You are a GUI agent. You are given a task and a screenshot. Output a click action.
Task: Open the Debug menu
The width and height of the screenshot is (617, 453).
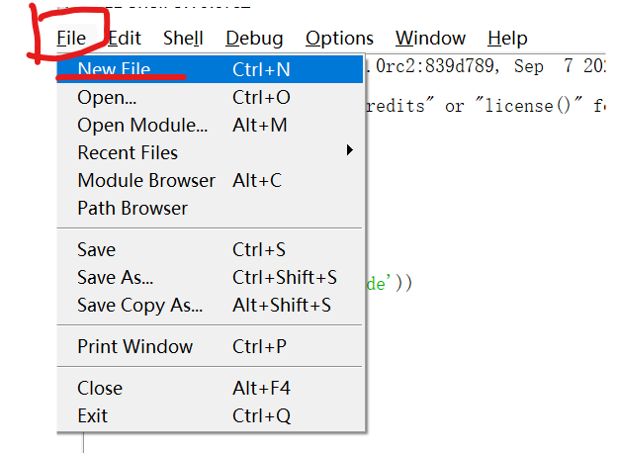click(x=254, y=39)
